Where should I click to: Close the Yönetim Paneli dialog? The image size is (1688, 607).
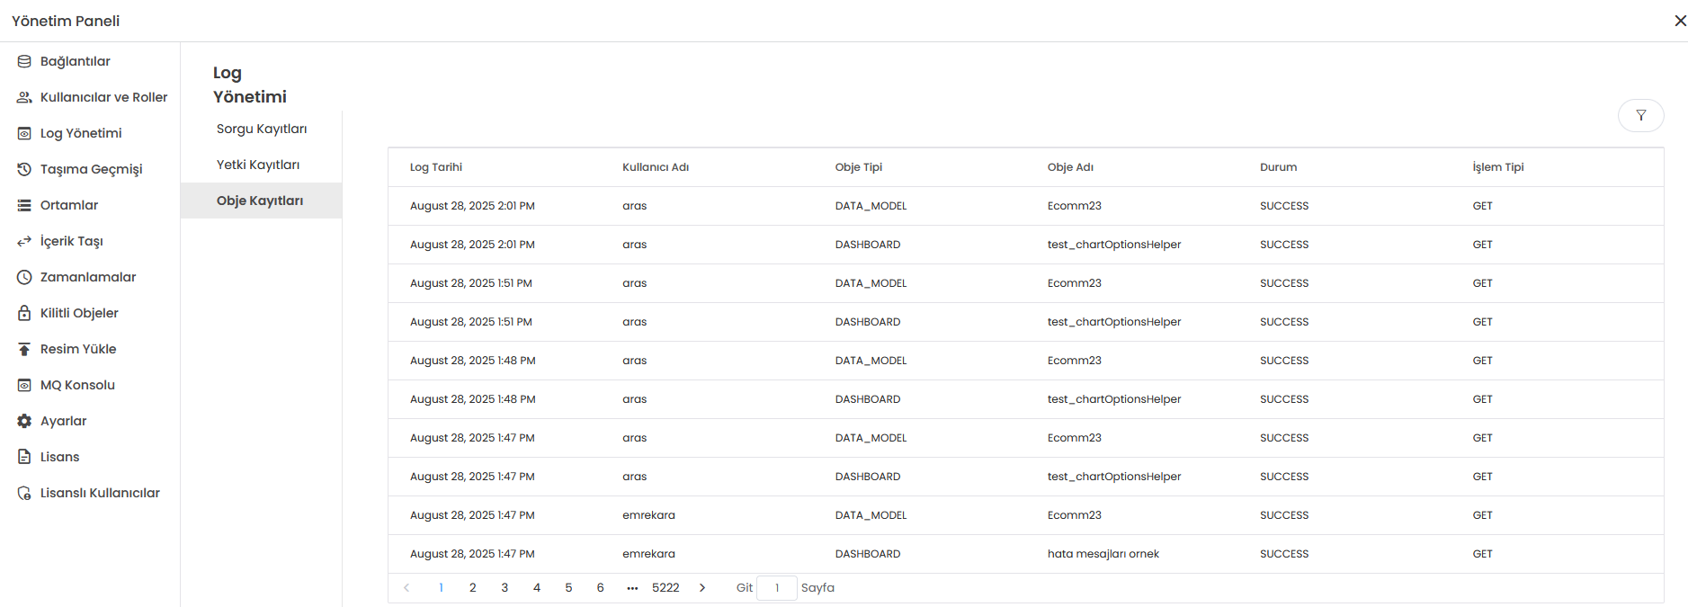1679,21
